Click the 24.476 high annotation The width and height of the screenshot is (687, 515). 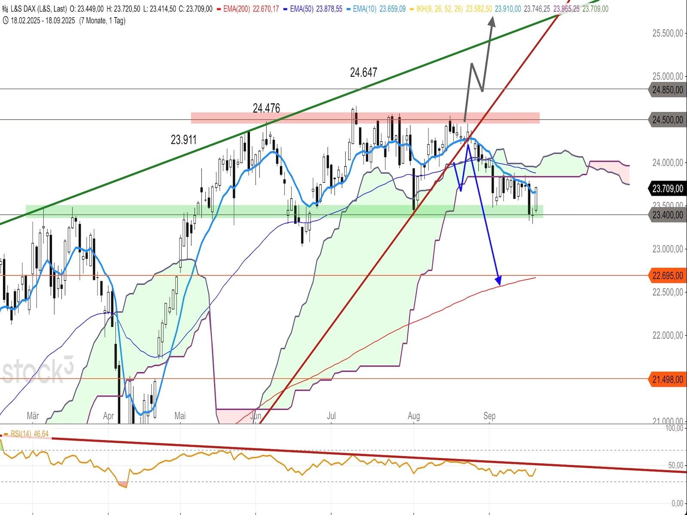click(267, 109)
